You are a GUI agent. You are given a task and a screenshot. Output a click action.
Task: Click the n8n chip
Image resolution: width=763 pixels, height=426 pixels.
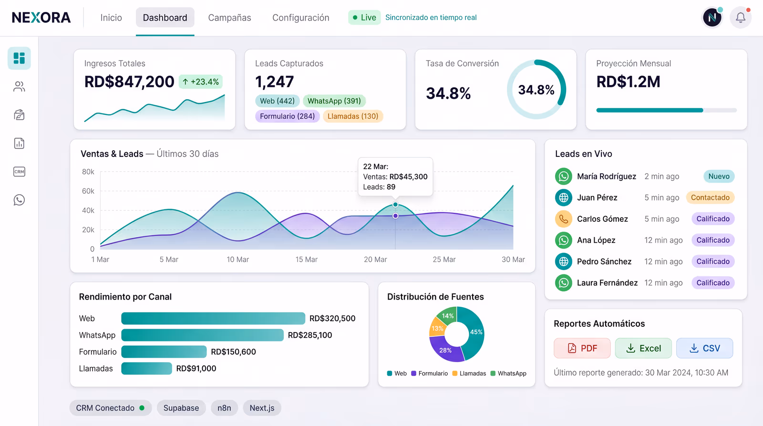(224, 408)
